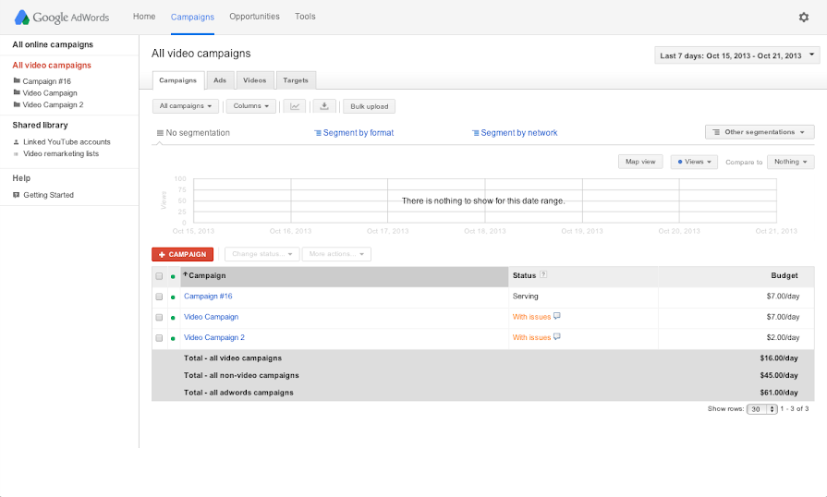Open the More actions dropdown
This screenshot has width=827, height=497.
[x=336, y=254]
